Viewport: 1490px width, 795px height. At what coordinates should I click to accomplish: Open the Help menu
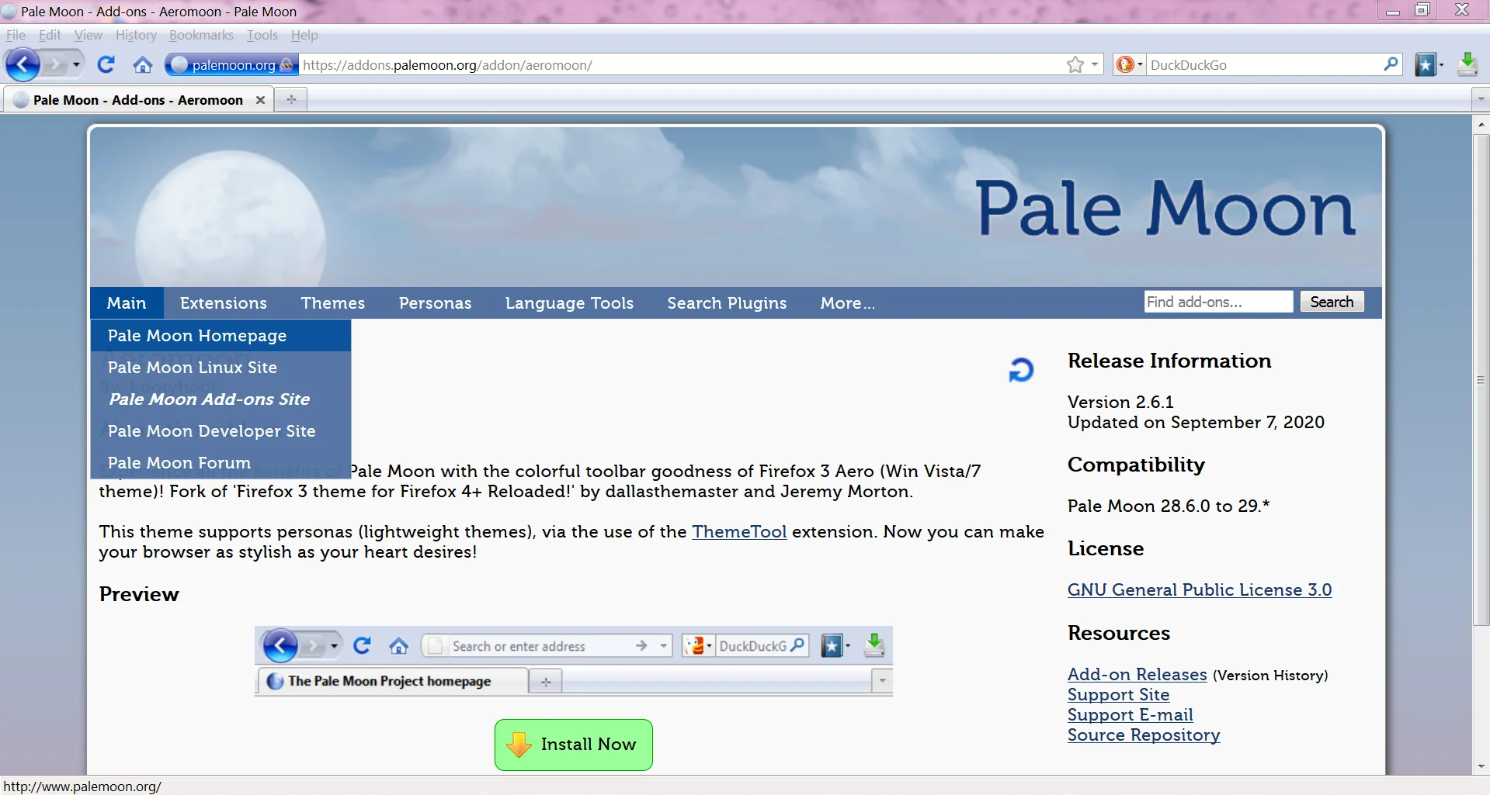point(304,35)
